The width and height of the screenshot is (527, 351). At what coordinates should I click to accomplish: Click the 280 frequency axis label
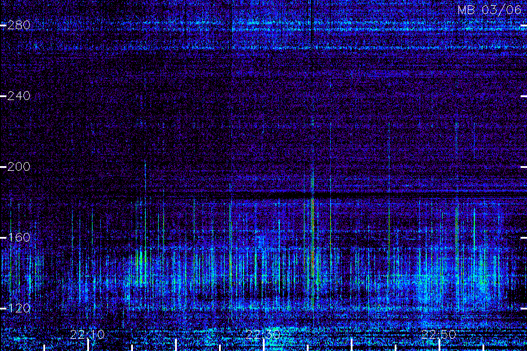tap(19, 25)
